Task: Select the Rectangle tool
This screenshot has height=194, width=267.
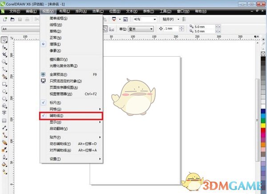Action: 4,84
